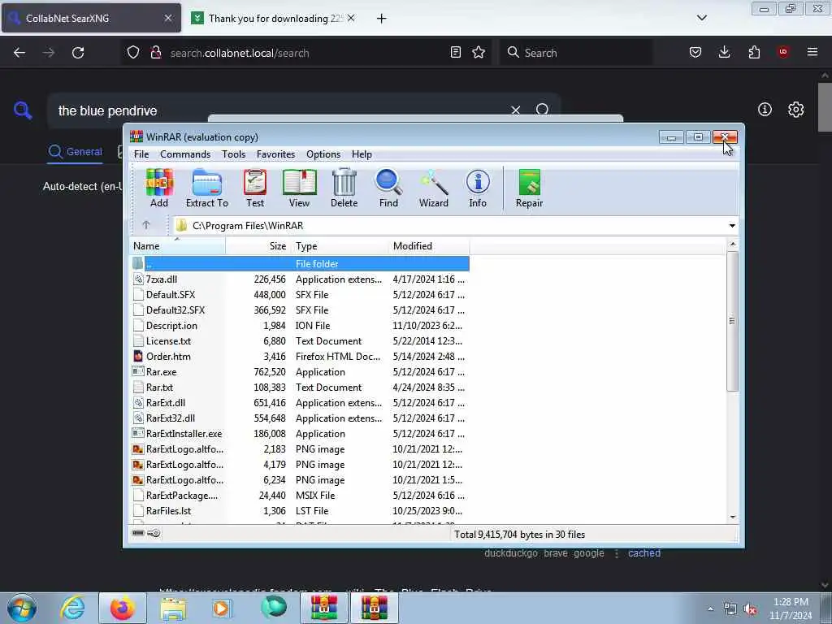Select the Rar.exe application row
The image size is (832, 624).
click(x=300, y=371)
